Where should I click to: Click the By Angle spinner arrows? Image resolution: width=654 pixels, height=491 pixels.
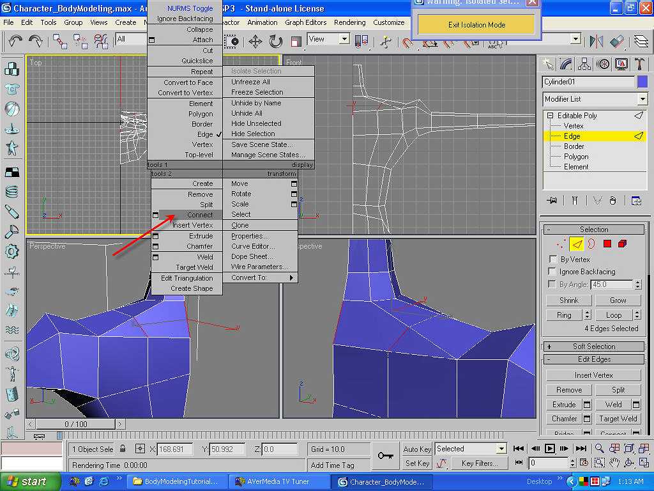click(637, 284)
